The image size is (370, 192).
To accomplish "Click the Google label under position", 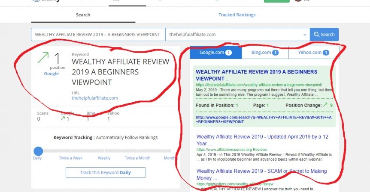I will [51, 74].
